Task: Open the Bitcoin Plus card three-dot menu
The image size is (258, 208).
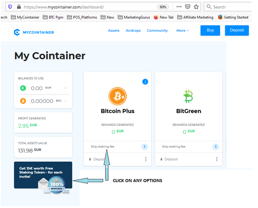Action: click(146, 159)
